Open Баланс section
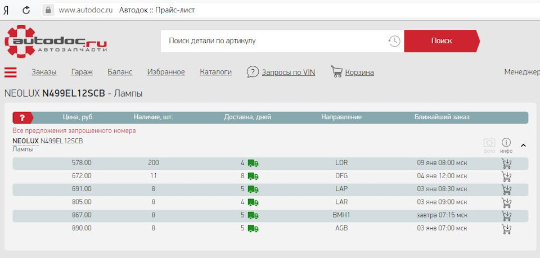Image resolution: width=540 pixels, height=258 pixels. (120, 73)
